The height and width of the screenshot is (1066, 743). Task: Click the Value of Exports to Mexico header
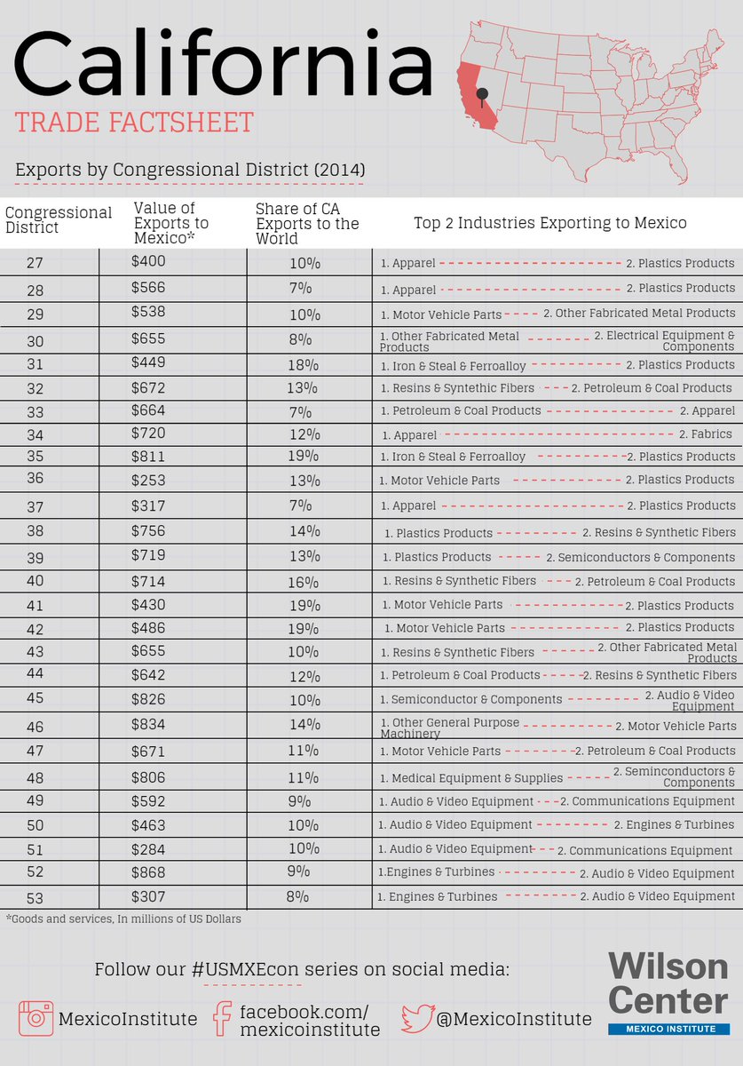(x=171, y=223)
